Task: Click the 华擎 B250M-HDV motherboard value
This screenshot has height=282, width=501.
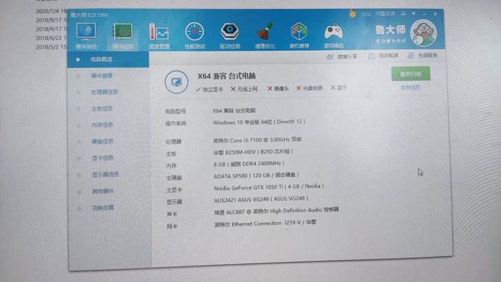Action: pyautogui.click(x=253, y=152)
